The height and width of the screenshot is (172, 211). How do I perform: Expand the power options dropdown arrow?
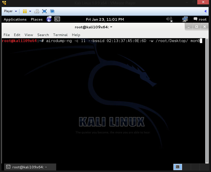coord(30,11)
